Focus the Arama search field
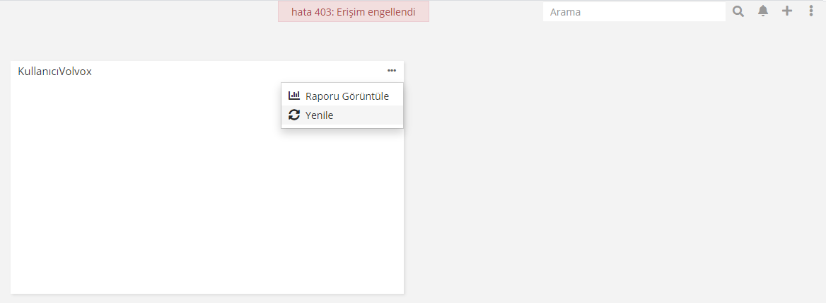This screenshot has height=303, width=826. tap(634, 11)
